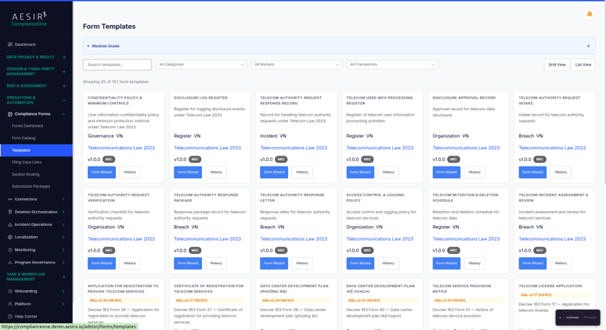Click Telecom License Application card title
Image resolution: width=606 pixels, height=330 pixels.
pos(550,286)
